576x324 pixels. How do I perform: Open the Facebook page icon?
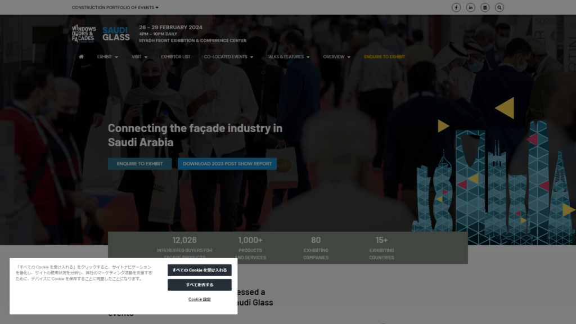(x=456, y=7)
